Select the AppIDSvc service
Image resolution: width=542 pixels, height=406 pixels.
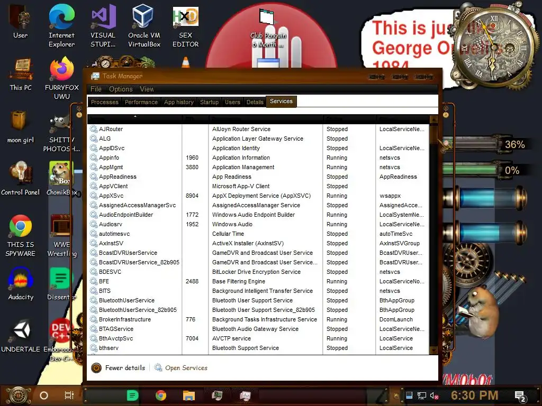[258, 148]
